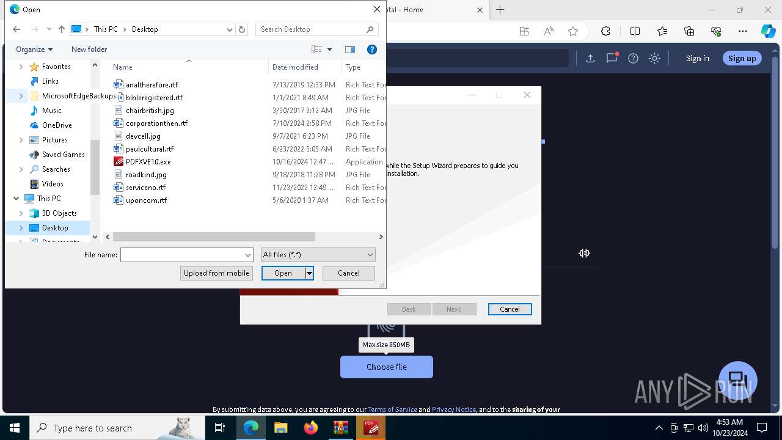Go up one folder level
The width and height of the screenshot is (782, 440).
tap(61, 29)
